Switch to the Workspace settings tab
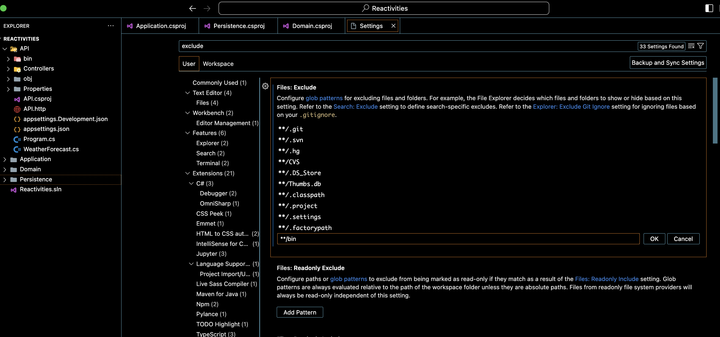The height and width of the screenshot is (337, 720). (218, 64)
